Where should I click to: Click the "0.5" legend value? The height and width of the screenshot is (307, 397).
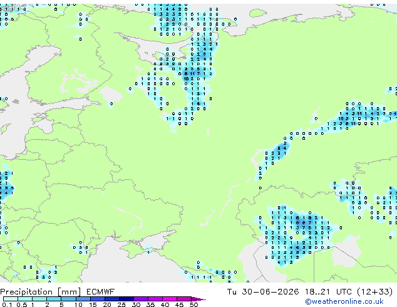point(21,304)
